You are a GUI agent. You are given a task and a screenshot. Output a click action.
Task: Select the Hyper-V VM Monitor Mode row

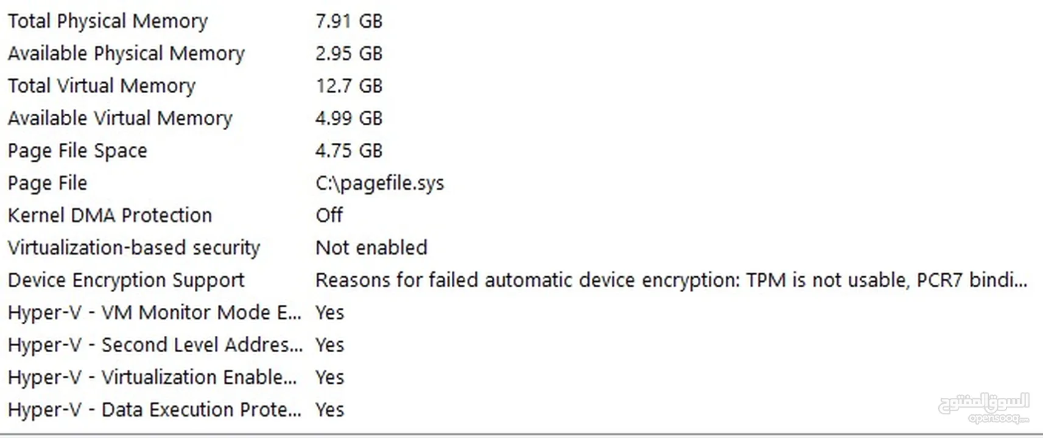521,312
